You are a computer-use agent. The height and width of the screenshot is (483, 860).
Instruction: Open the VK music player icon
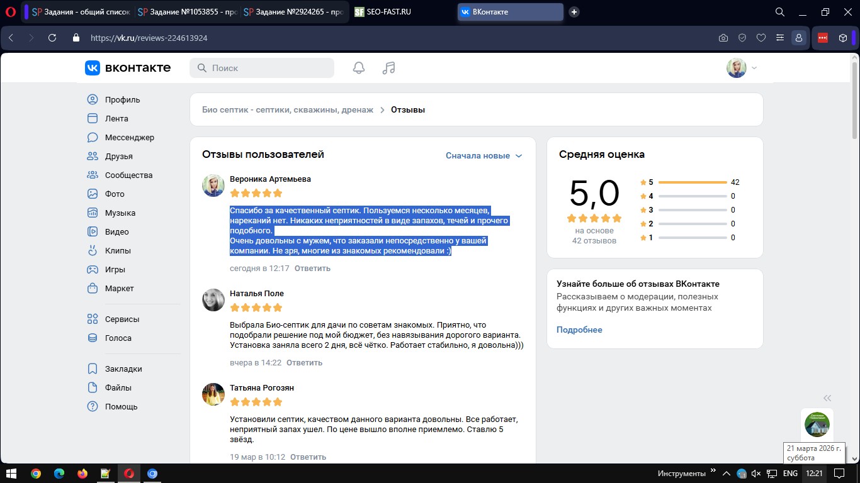click(389, 68)
